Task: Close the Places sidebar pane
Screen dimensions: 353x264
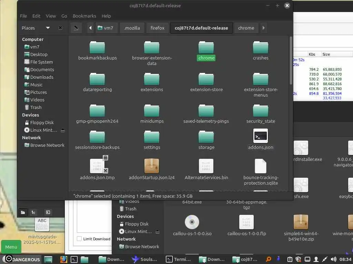Action: [x=60, y=28]
